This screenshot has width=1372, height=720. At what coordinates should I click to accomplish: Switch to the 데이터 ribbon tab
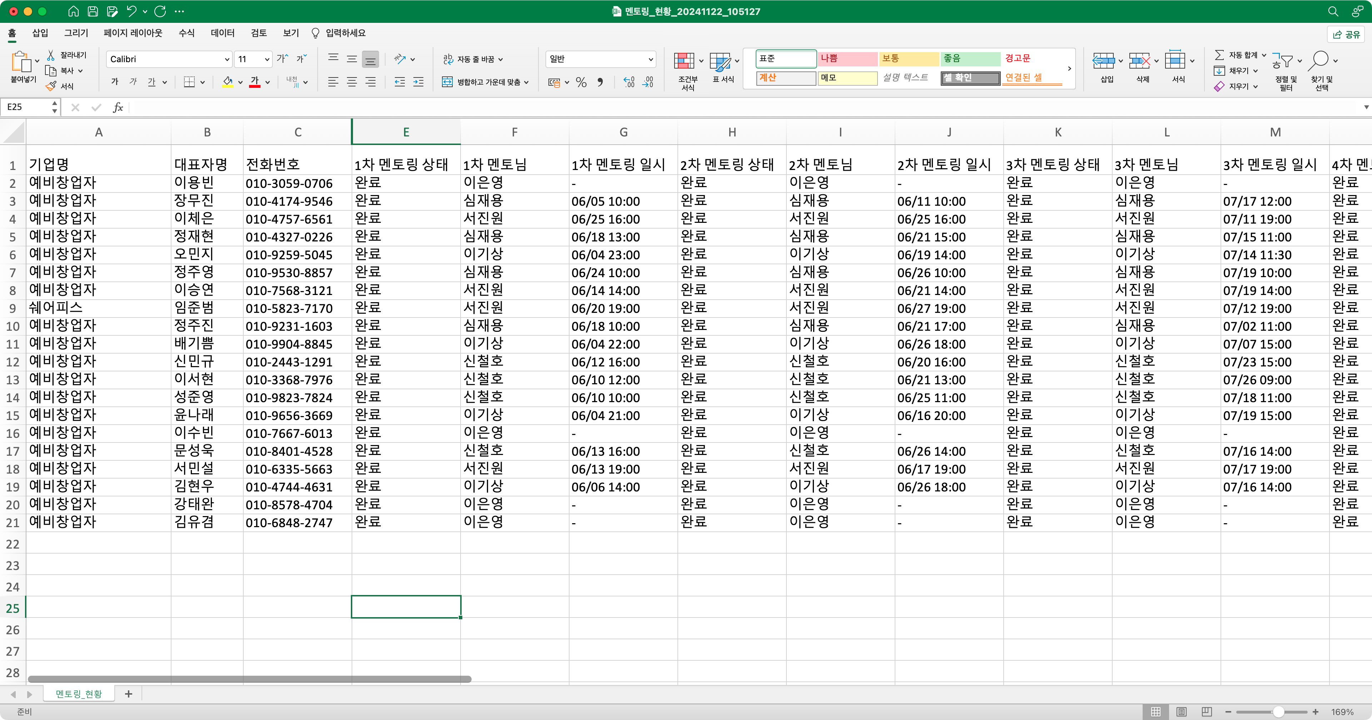(222, 32)
